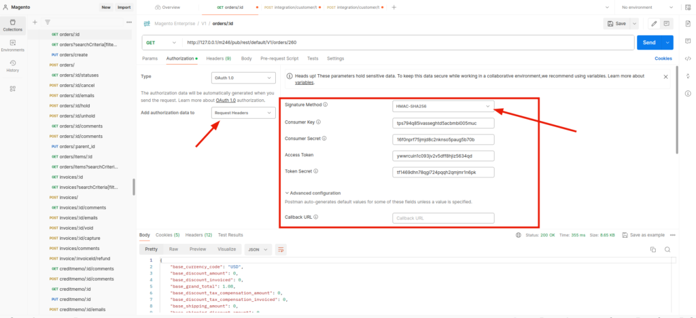
Task: Click the plus icon to create a collection
Action: pyautogui.click(x=35, y=22)
